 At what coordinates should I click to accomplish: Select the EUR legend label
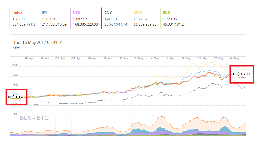pyautogui.click(x=167, y=13)
